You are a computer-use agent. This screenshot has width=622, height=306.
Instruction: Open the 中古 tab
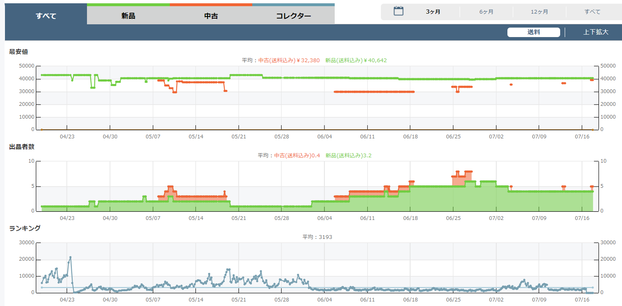(211, 16)
